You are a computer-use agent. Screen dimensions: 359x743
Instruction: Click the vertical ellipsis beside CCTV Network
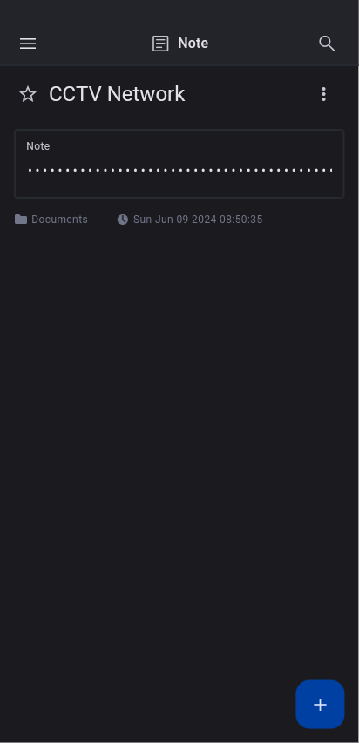(x=323, y=94)
